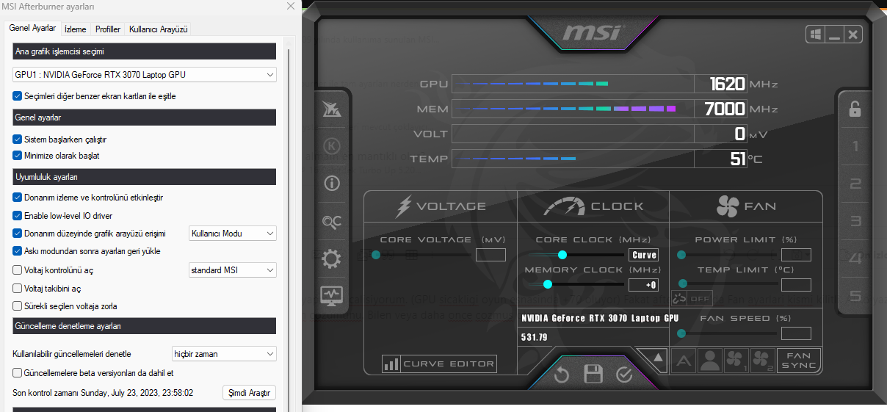887x412 pixels.
Task: Select profile slot 4
Action: point(855,259)
